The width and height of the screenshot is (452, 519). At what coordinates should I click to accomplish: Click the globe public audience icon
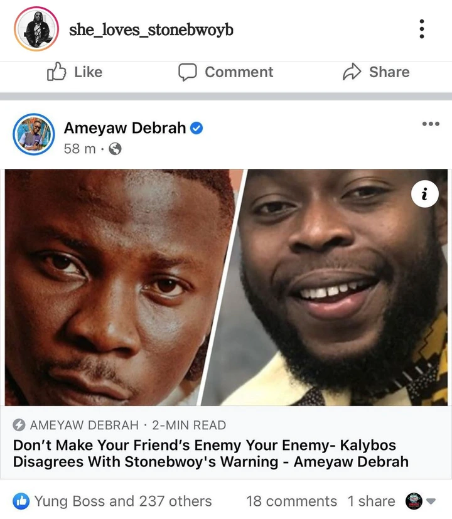[115, 149]
